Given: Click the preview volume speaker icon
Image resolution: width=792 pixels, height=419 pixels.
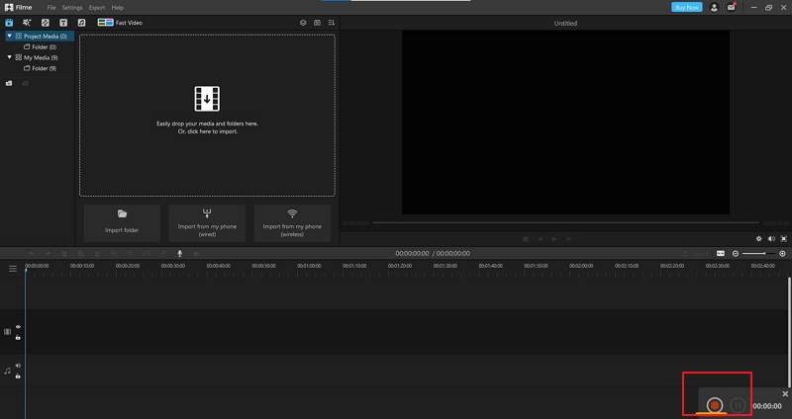Looking at the screenshot, I should (771, 239).
